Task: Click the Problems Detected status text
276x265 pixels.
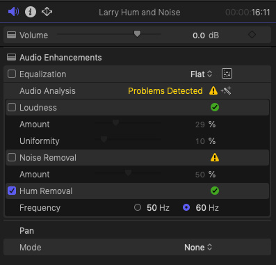Action: tap(165, 91)
